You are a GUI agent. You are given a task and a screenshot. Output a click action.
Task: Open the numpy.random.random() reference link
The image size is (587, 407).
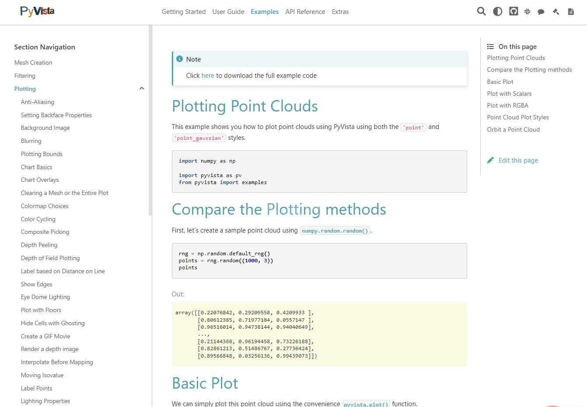click(335, 230)
